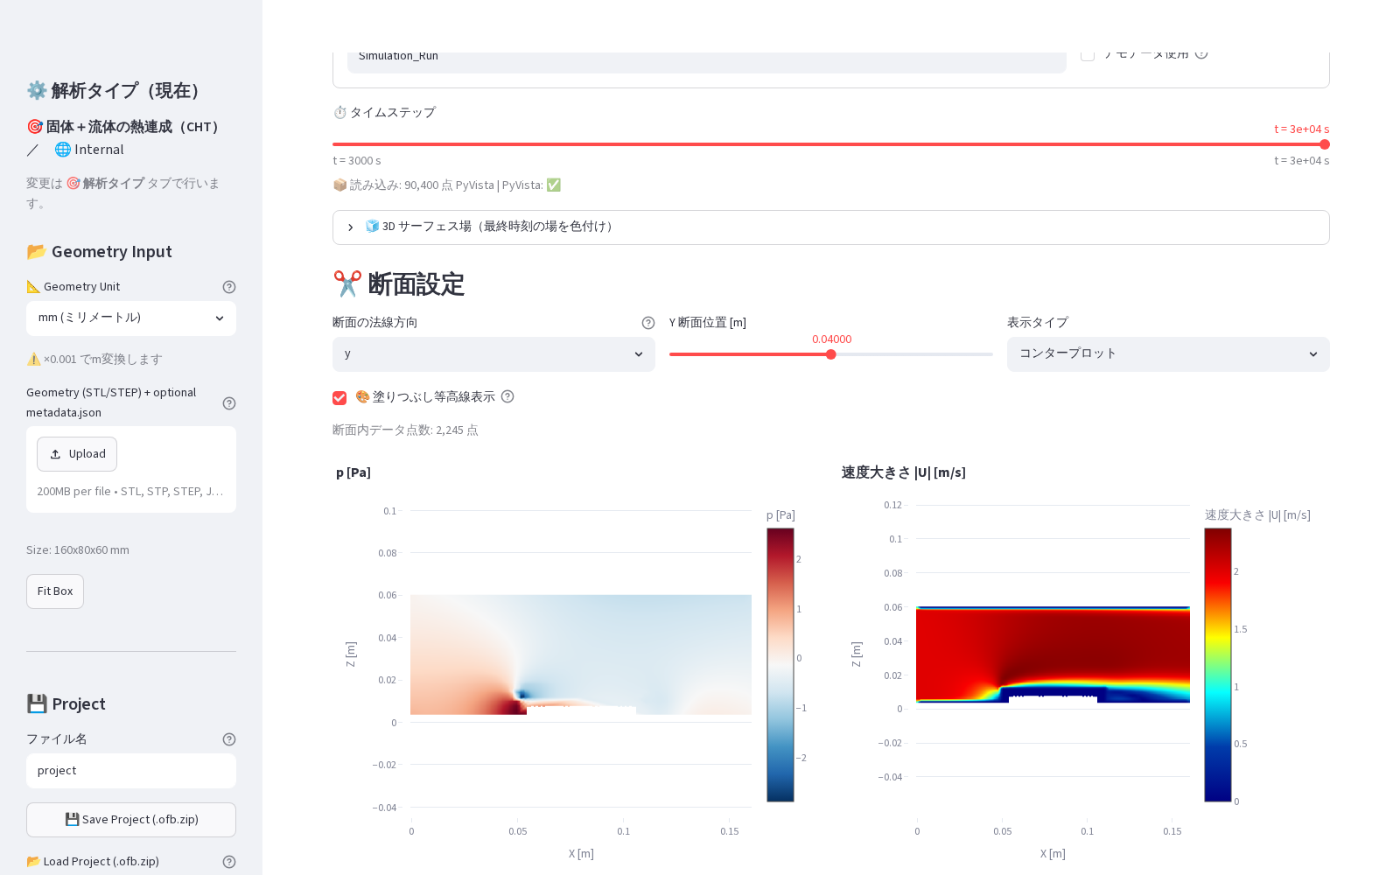
Task: Click the タイムステップ slider handle
Action: click(1325, 144)
